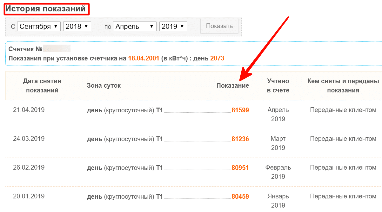The height and width of the screenshot is (212, 382).
Task: Click 'Февраль 2019' billing period cell
Action: pos(278,172)
